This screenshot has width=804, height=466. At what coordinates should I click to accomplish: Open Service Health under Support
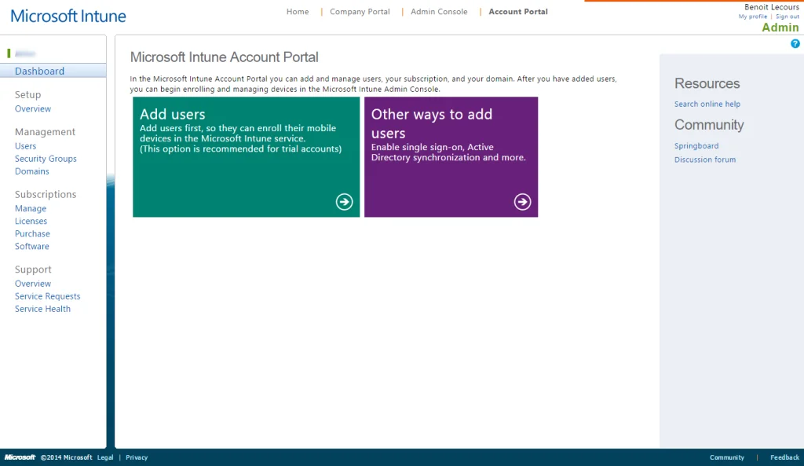[x=42, y=309]
